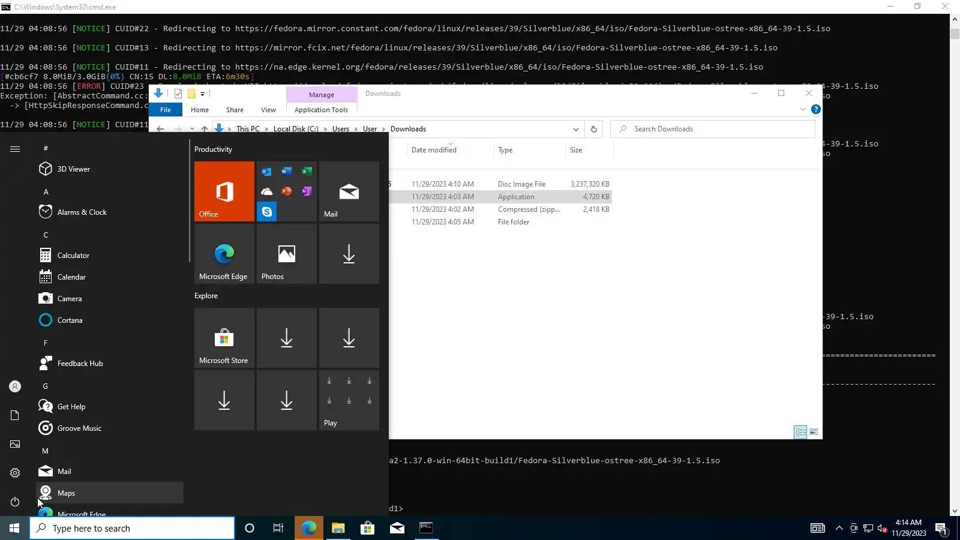The width and height of the screenshot is (960, 540).
Task: Open the Command Prompt taskbar icon
Action: [x=426, y=528]
